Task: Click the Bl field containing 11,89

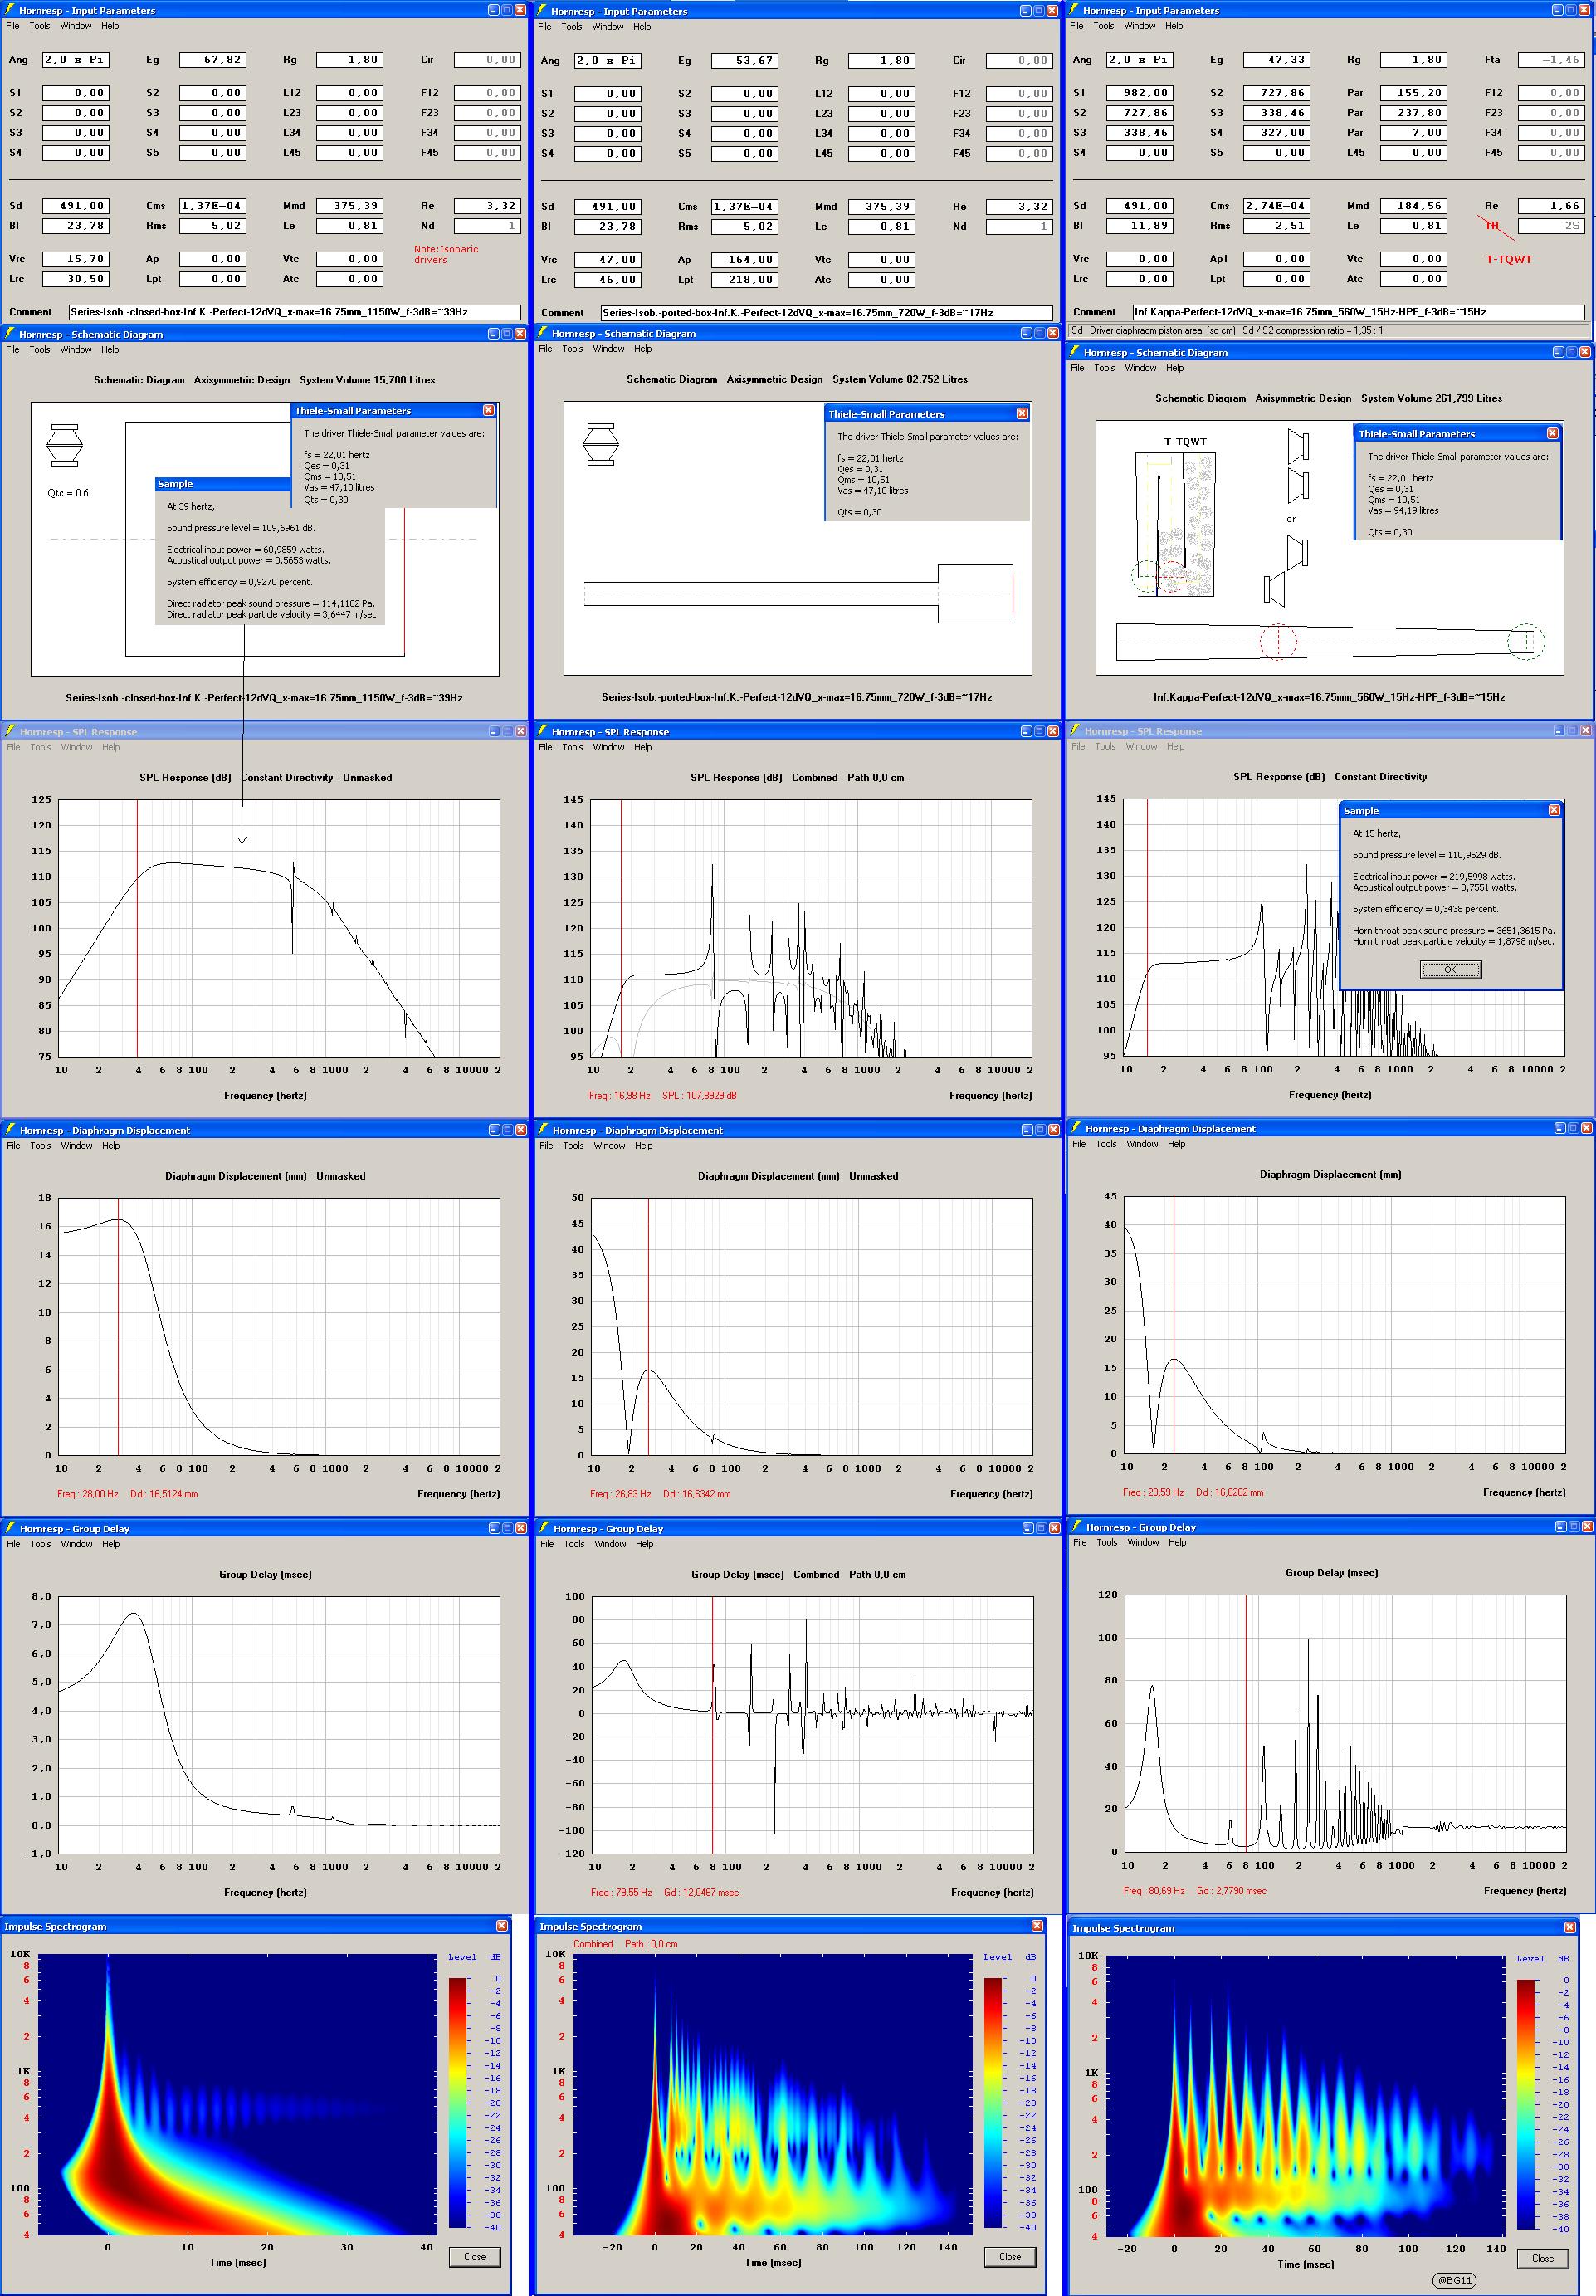Action: point(1140,226)
